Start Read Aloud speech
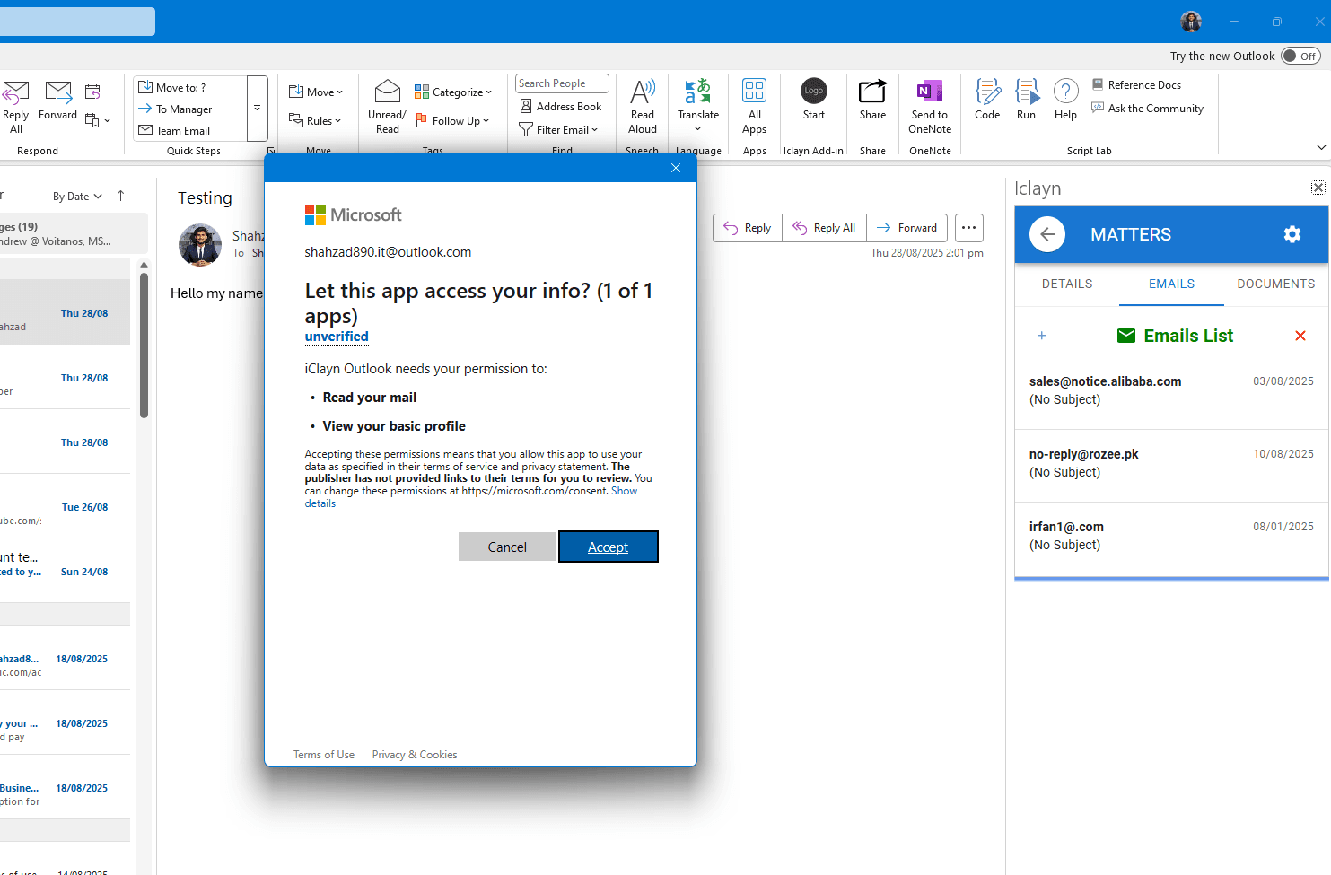Screen dimensions: 1331x875 point(643,106)
